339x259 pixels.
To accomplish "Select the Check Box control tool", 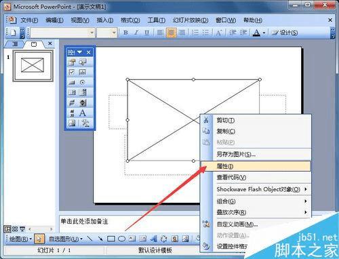I will [72, 72].
